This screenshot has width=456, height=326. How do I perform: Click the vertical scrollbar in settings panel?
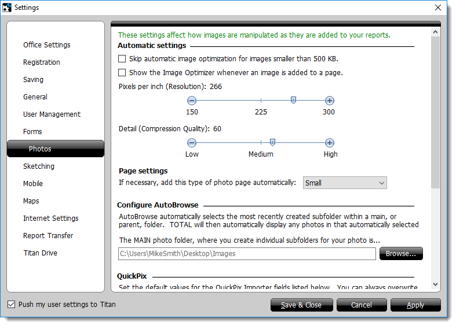click(x=435, y=110)
